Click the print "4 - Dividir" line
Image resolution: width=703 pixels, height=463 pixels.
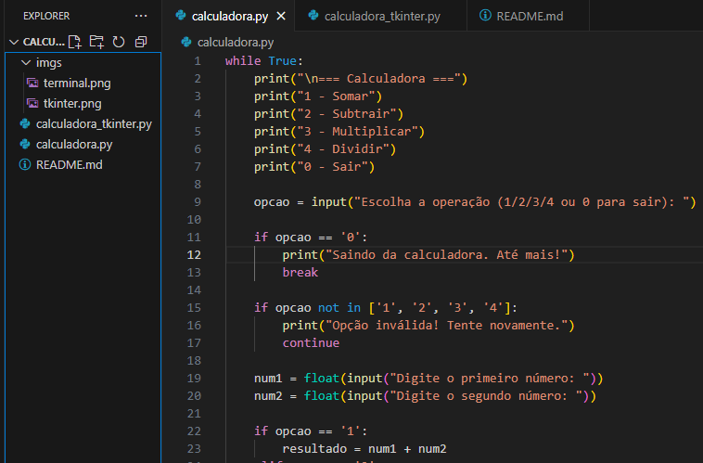point(325,149)
